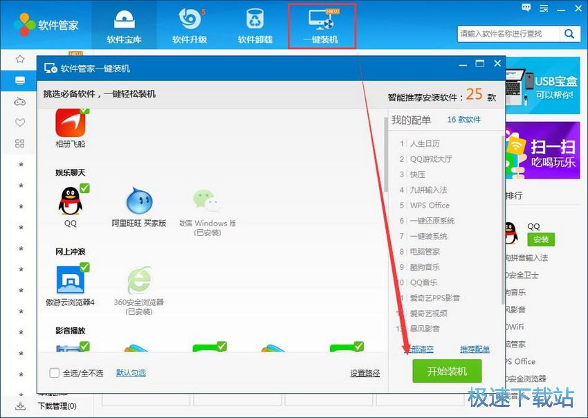This screenshot has width=588, height=418.
Task: Open the gamepad games sidebar icon
Action: [x=20, y=102]
